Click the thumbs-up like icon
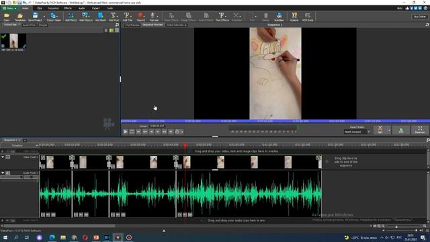This screenshot has width=430, height=242. click(407, 8)
